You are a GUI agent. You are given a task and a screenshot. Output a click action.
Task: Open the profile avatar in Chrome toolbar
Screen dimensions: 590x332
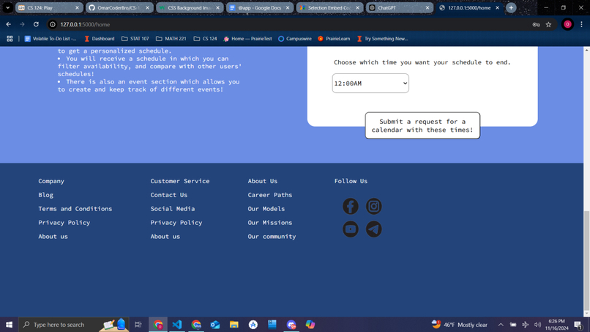tap(567, 24)
